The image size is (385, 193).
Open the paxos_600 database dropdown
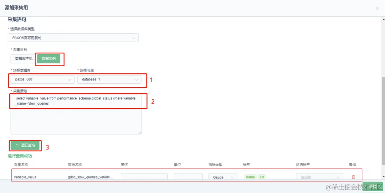coord(42,79)
